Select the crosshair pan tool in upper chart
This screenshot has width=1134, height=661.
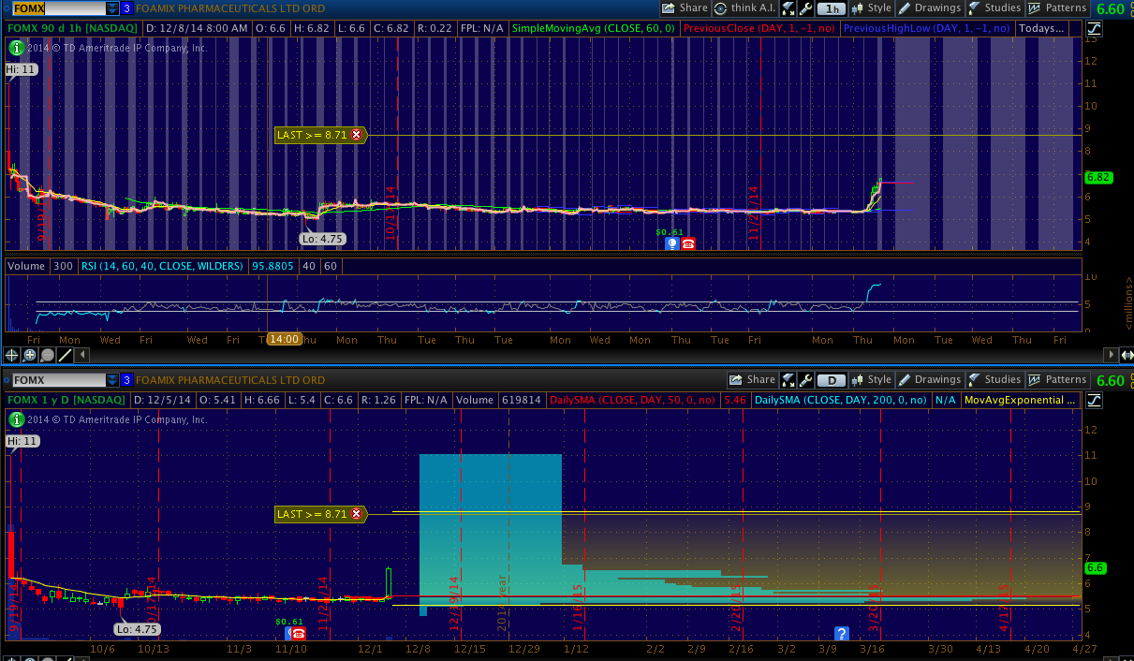[11, 355]
